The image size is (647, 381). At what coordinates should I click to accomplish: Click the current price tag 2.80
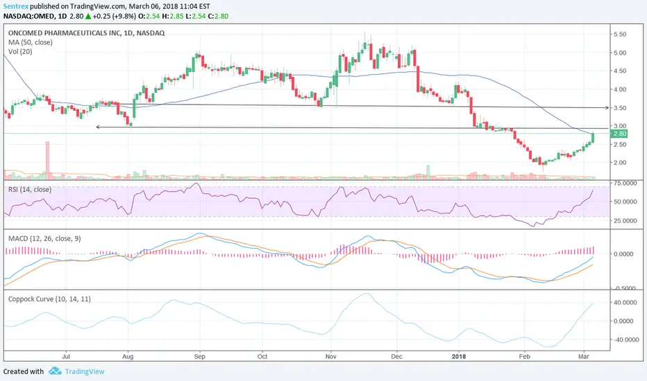click(620, 134)
